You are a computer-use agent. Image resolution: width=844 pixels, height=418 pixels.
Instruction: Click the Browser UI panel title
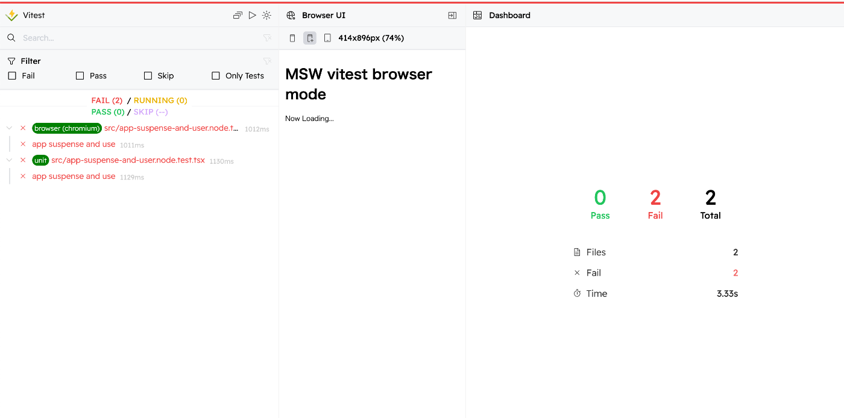point(324,15)
